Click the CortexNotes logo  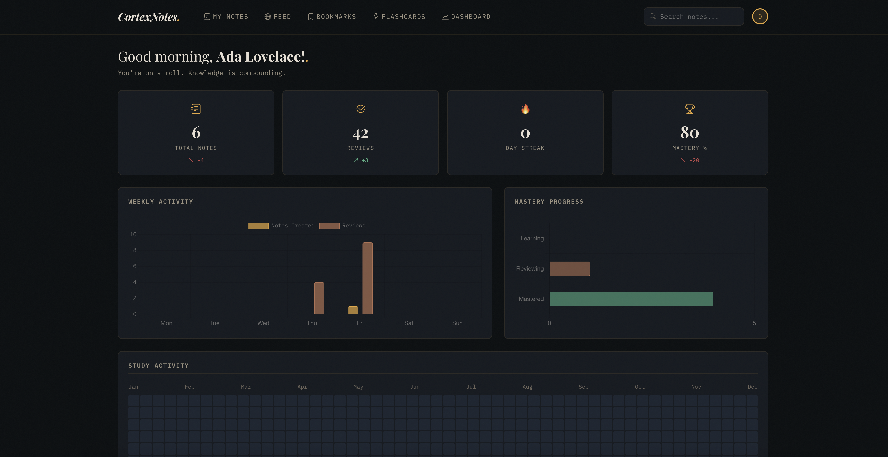pyautogui.click(x=149, y=17)
